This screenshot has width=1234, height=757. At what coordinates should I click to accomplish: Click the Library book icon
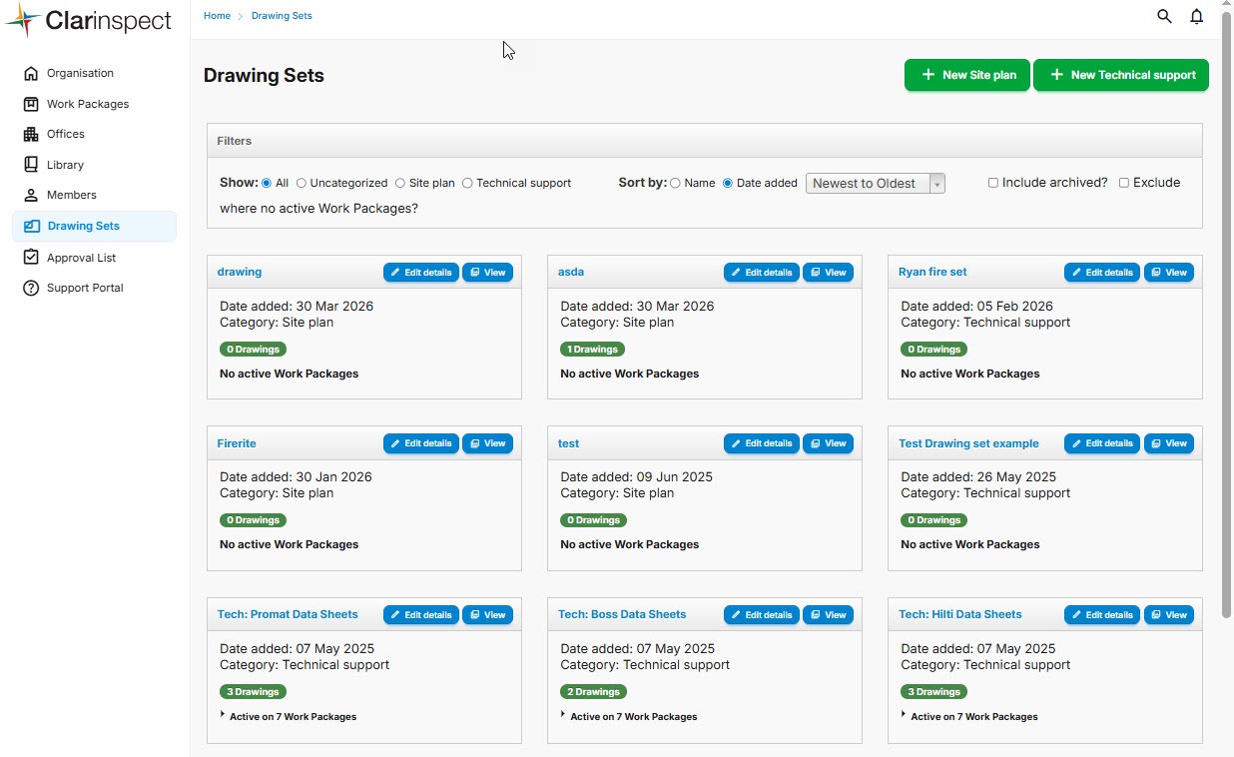tap(31, 165)
